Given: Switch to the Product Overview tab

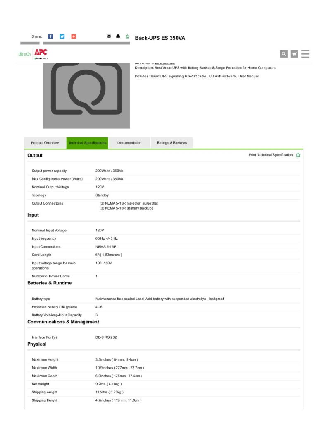Looking at the screenshot, I should click(45, 143).
